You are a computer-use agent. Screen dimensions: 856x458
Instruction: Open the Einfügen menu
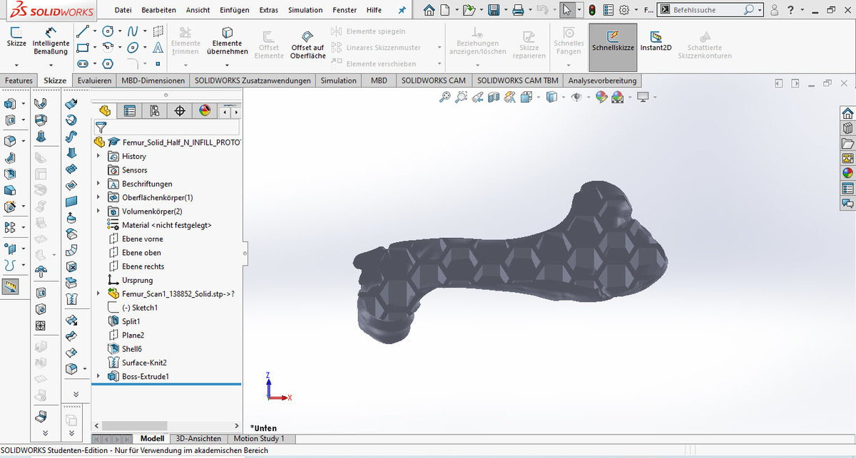tap(235, 10)
